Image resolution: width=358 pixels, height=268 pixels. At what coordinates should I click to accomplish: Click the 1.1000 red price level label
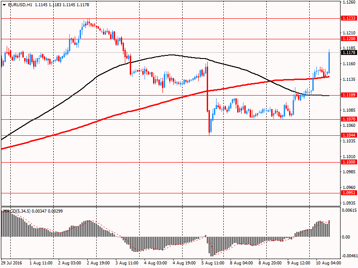(x=349, y=162)
